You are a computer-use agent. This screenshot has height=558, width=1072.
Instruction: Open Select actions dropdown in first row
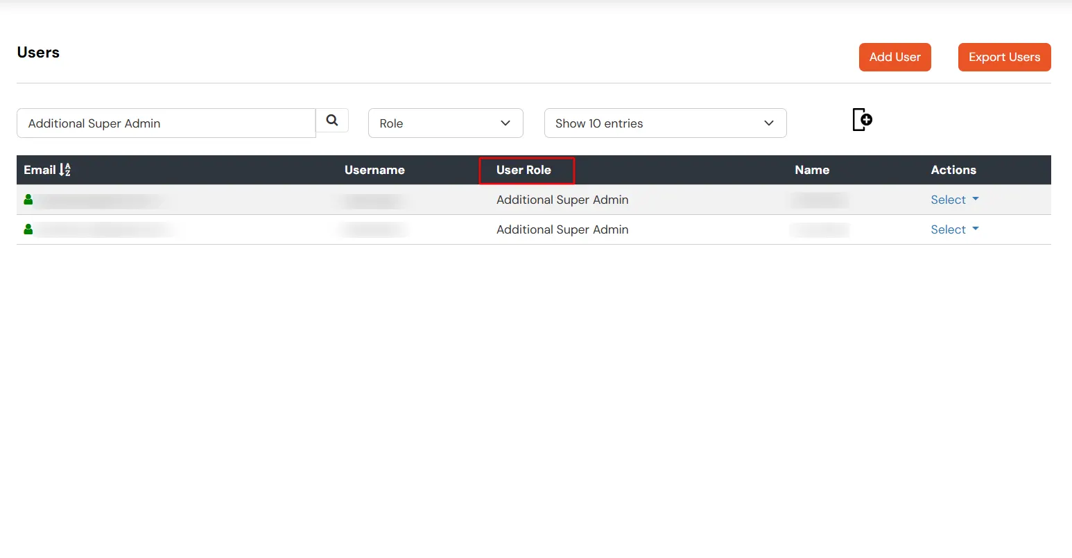point(955,200)
